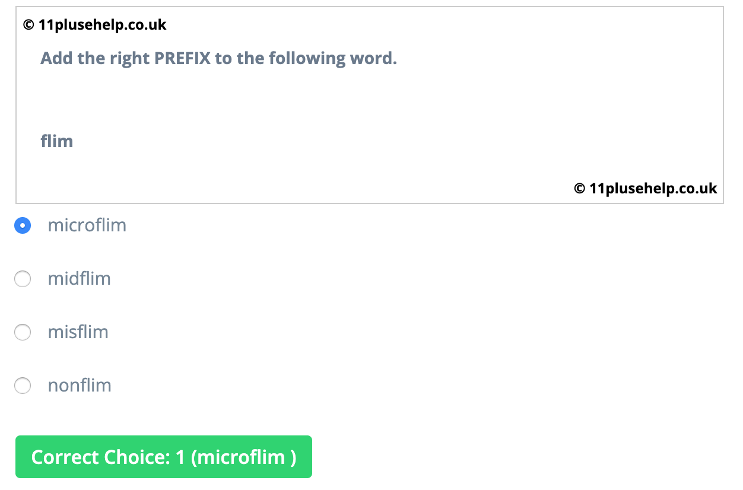Click the bottom-right 11plusehelp.co.uk copyright text
743x490 pixels.
[x=653, y=189]
